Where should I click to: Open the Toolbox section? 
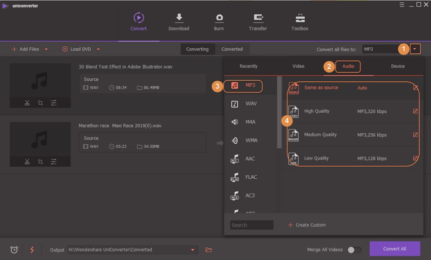coord(300,22)
